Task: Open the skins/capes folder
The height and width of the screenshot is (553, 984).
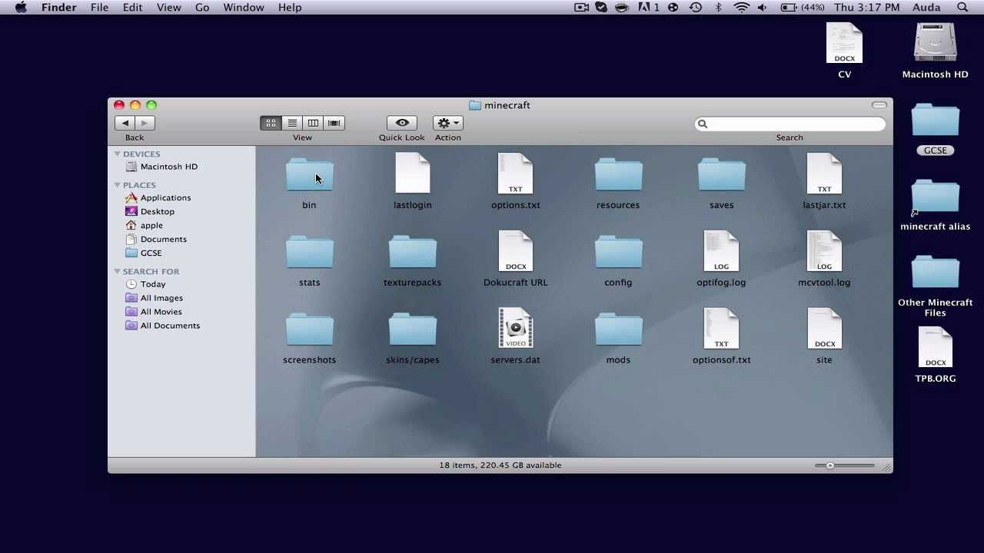Action: pos(412,331)
